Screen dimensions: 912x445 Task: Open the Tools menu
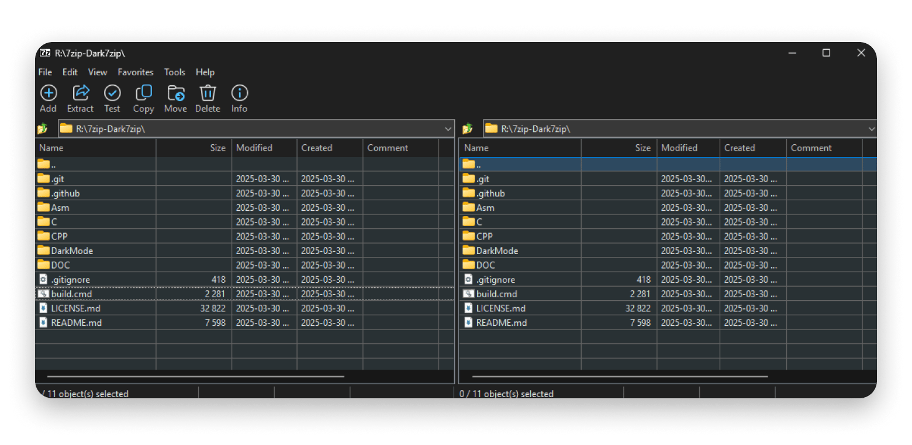[174, 72]
